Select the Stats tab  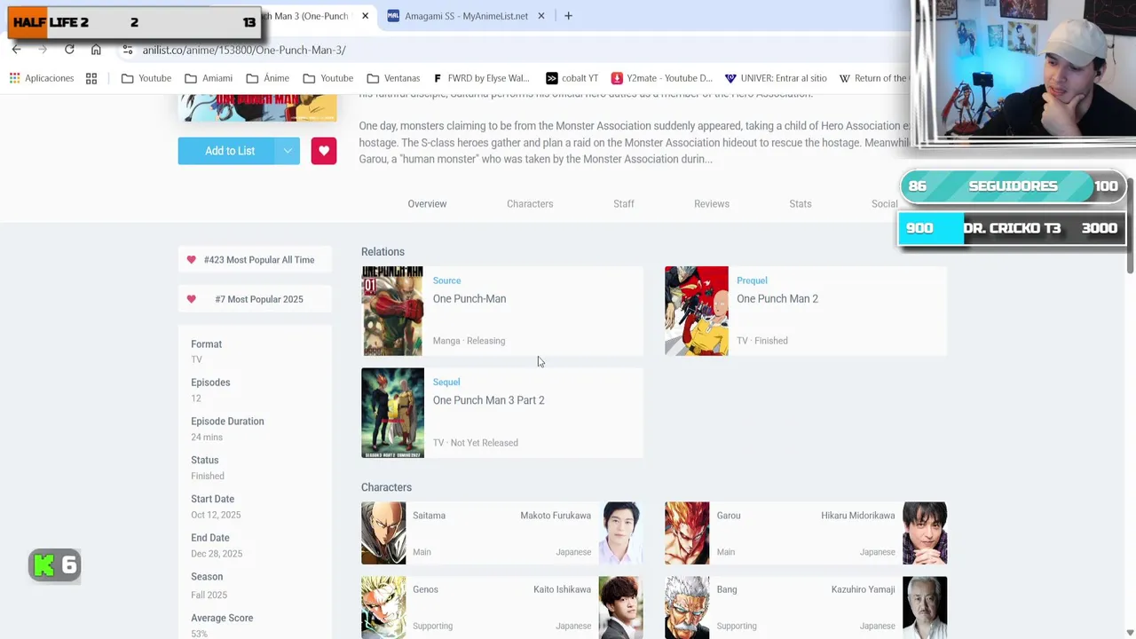[x=801, y=204]
